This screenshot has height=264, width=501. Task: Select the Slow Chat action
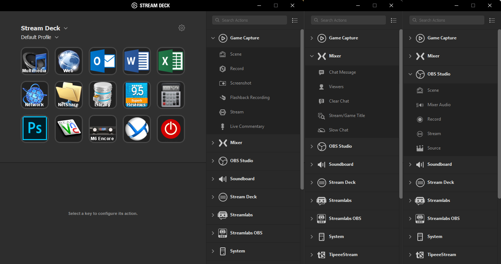click(338, 130)
